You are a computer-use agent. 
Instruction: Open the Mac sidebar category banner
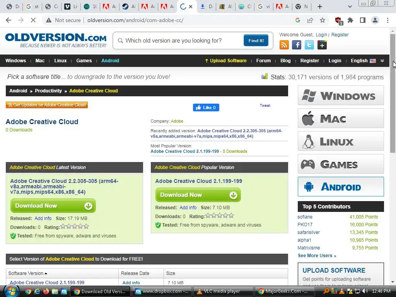coord(341,118)
